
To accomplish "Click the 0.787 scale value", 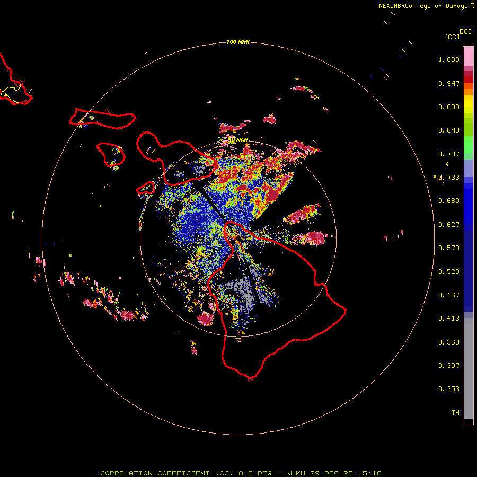I will click(x=449, y=154).
